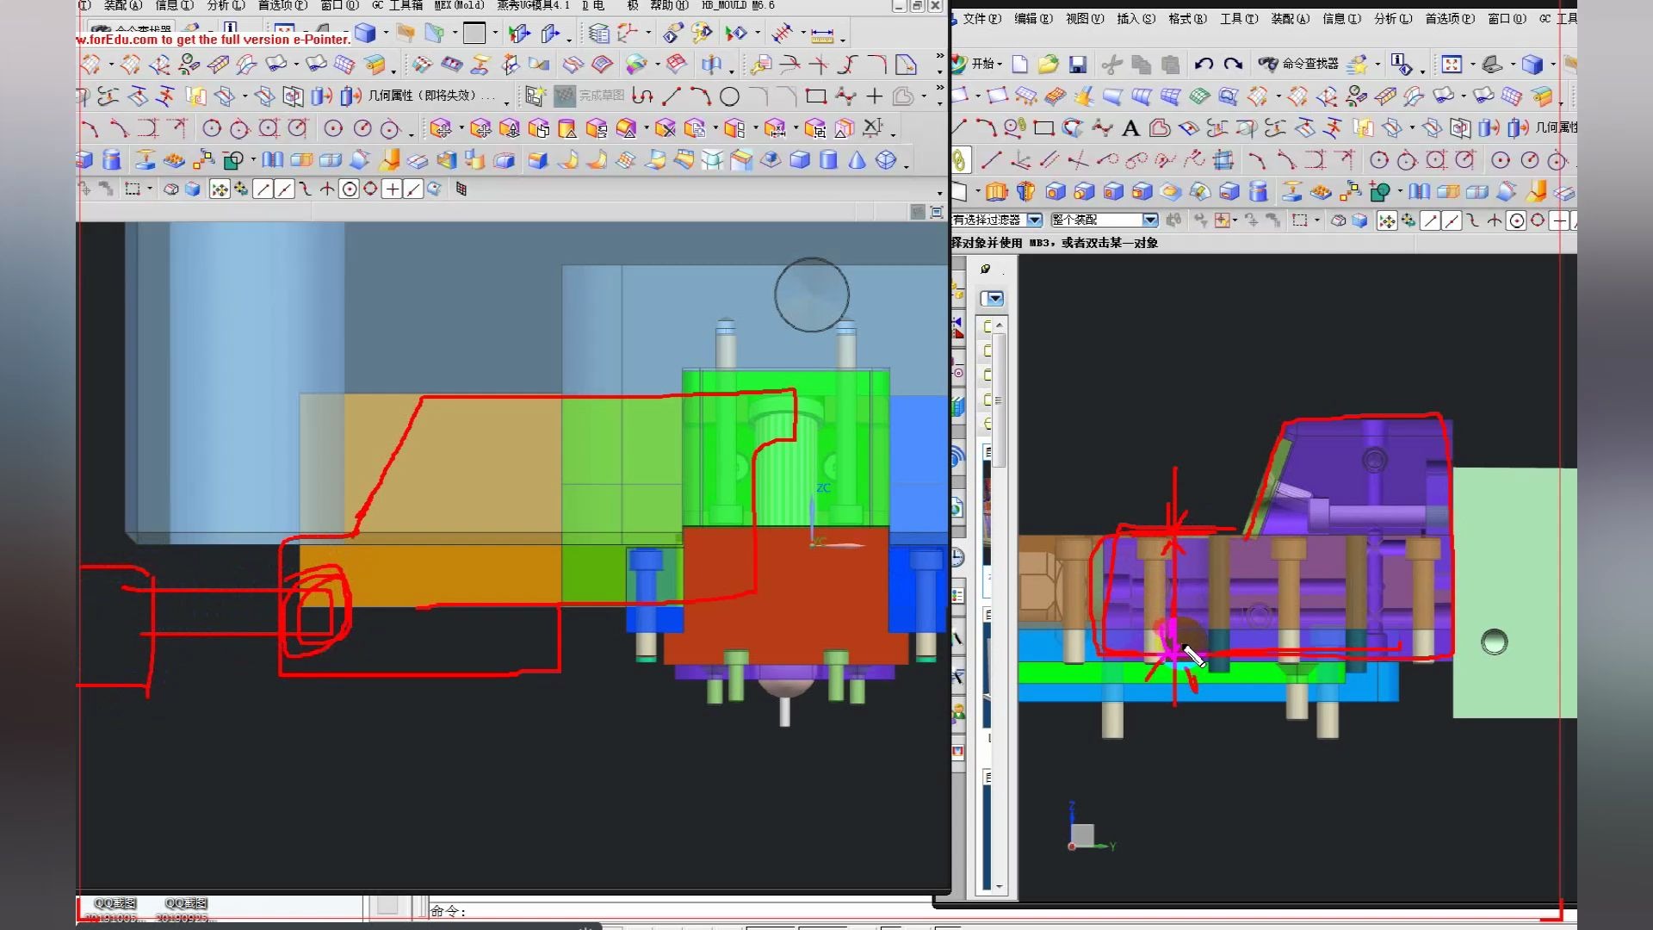
Task: Click the Cone primitive icon
Action: [x=857, y=160]
